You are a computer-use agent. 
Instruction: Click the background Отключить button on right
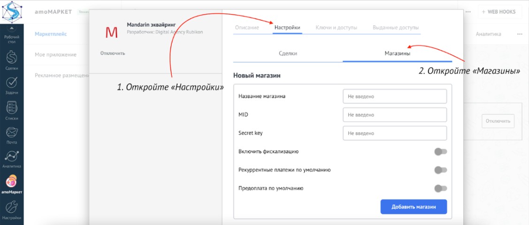(498, 121)
